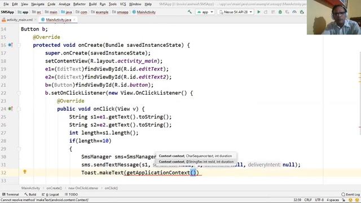Image resolution: width=361 pixels, height=203 pixels.
Task: Click the yellow lightbulb intention icon on line 32
Action: point(25,171)
